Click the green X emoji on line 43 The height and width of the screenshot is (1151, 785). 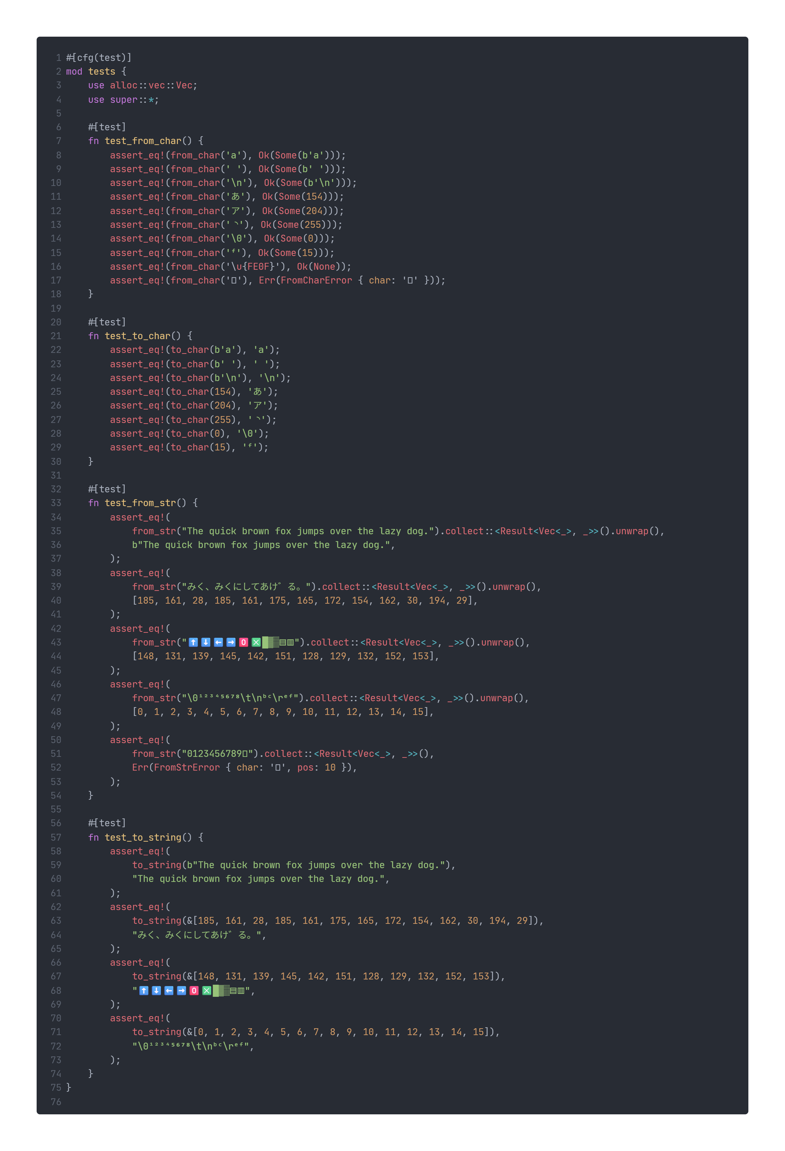click(256, 642)
